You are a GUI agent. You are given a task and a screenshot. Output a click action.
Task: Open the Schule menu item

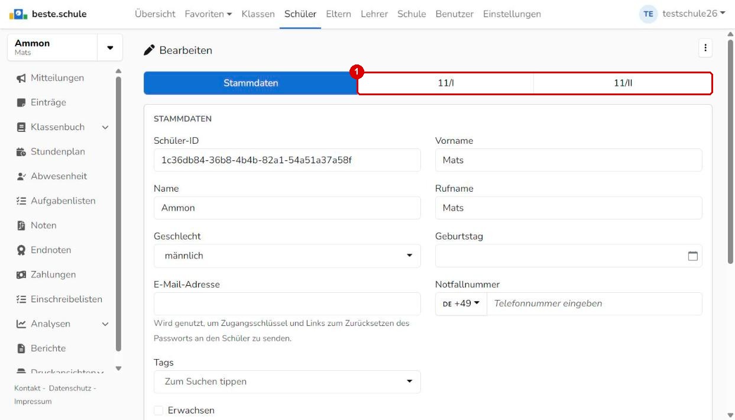(x=412, y=14)
